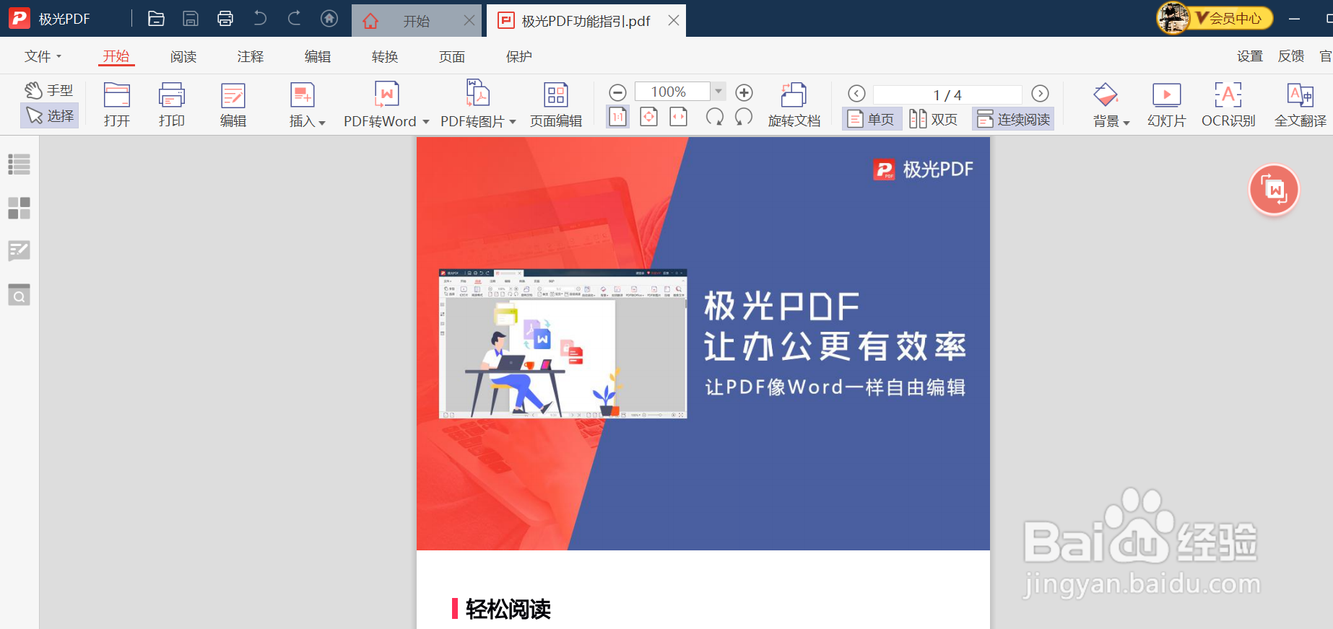Click the 编辑 edit toolbar icon
The height and width of the screenshot is (629, 1333).
click(x=233, y=105)
